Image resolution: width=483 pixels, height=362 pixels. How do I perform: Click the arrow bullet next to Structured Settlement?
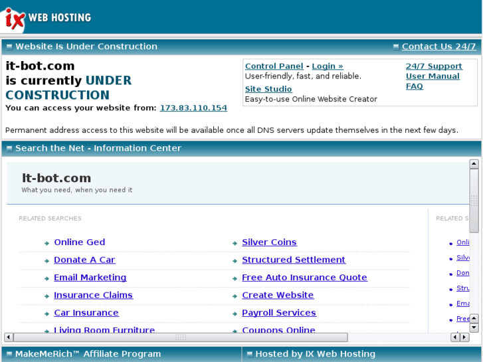click(x=235, y=261)
